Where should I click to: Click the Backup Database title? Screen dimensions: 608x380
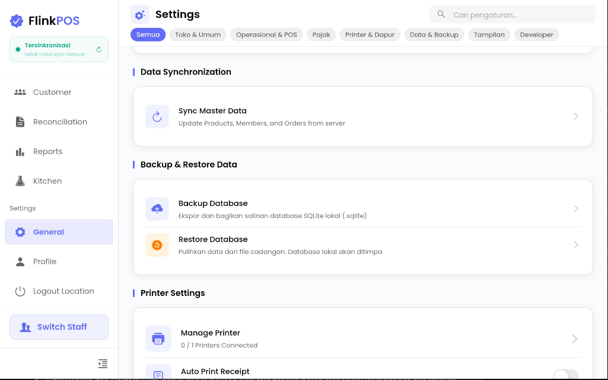point(213,204)
